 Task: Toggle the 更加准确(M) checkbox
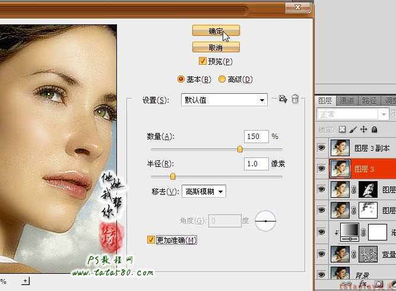[151, 239]
